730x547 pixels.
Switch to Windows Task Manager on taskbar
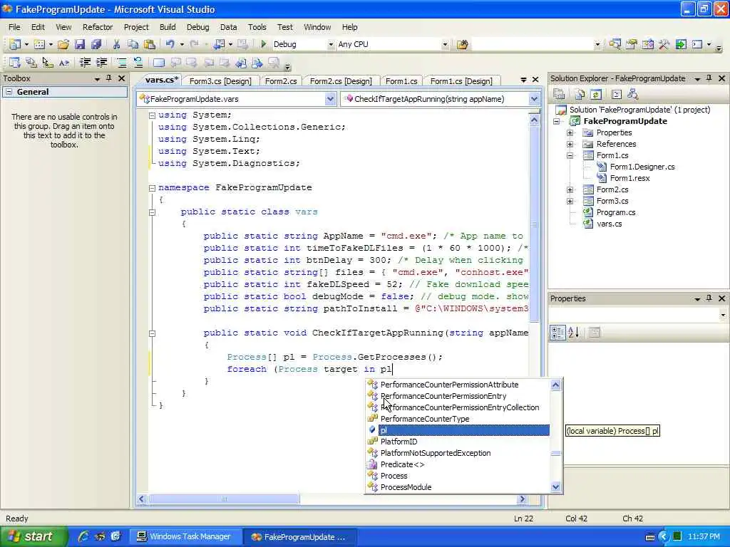[x=185, y=536]
